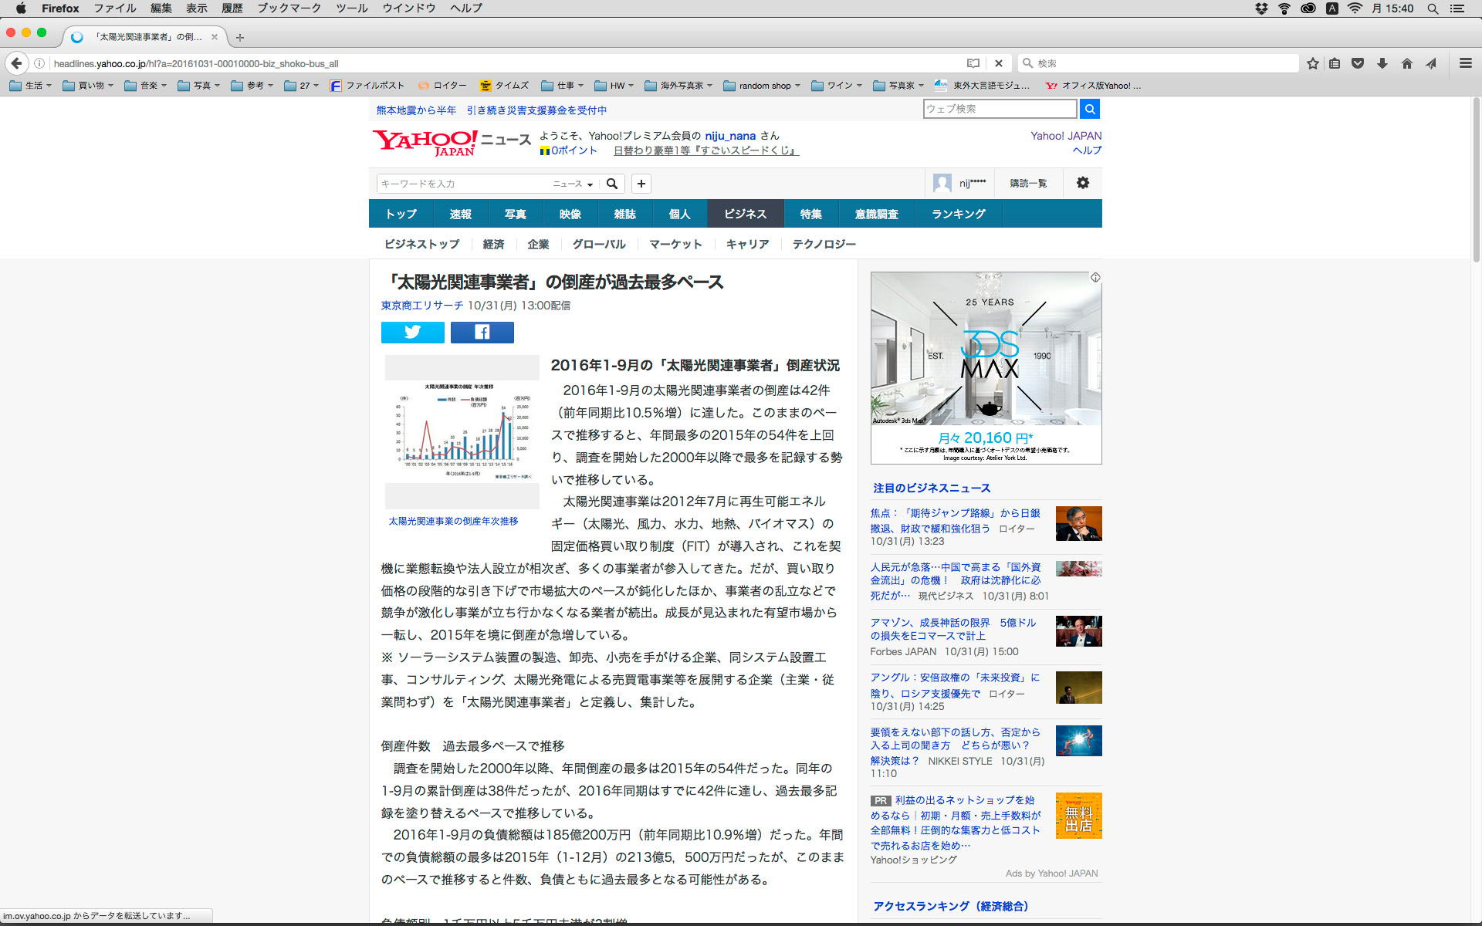This screenshot has width=1482, height=926.
Task: Click the plus button beside keyword search
Action: 641,184
